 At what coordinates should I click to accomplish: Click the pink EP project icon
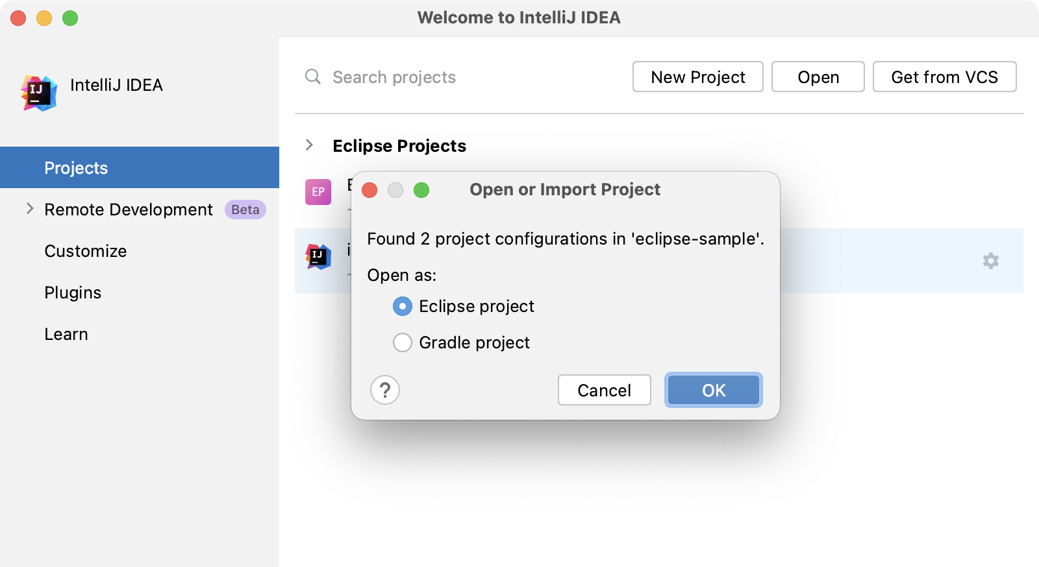[318, 192]
